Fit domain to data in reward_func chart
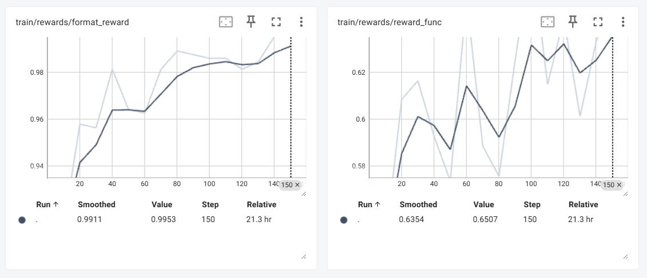 tap(548, 22)
